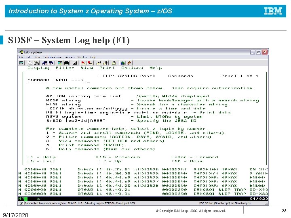
Task: Open the Window menu
Action: point(82,57)
